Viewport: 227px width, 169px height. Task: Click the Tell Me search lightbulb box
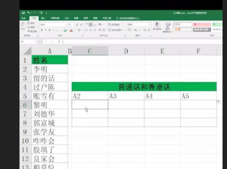(128, 18)
